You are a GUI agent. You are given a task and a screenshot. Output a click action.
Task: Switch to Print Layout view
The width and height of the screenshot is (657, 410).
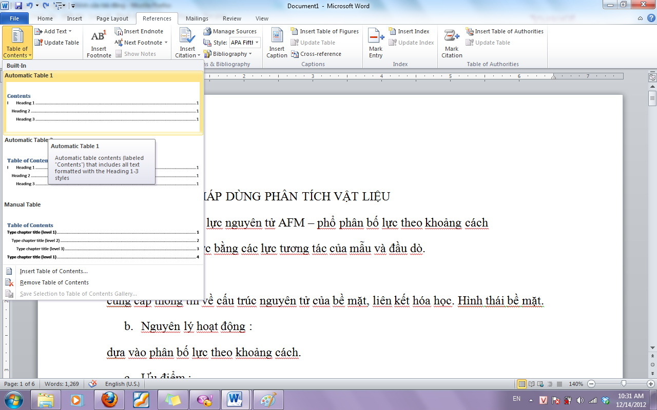tap(522, 384)
